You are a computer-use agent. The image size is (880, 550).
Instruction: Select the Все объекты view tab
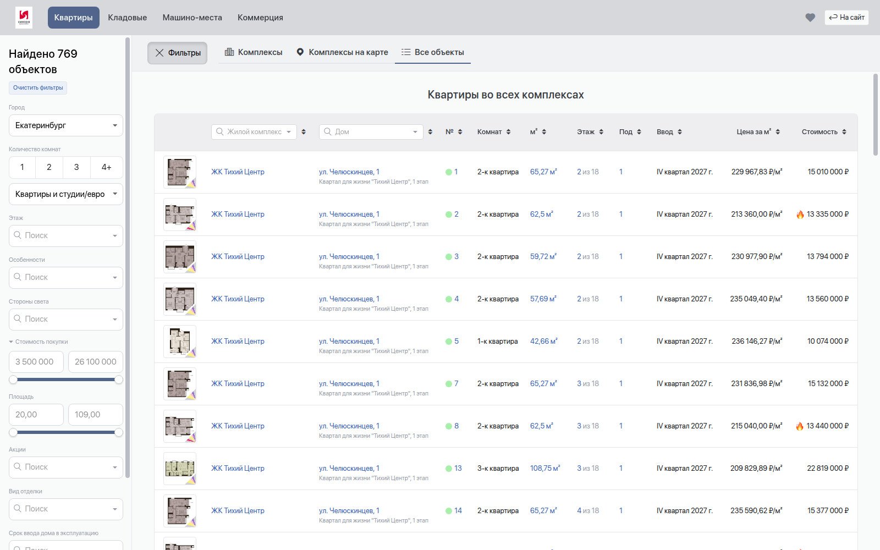pyautogui.click(x=433, y=52)
